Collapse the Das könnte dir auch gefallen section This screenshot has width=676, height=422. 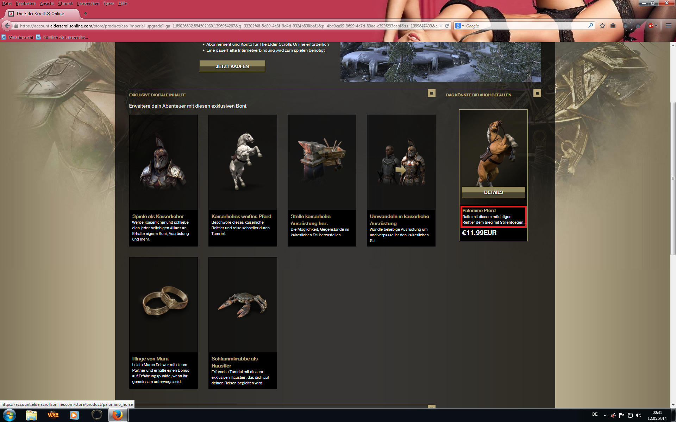pyautogui.click(x=537, y=93)
